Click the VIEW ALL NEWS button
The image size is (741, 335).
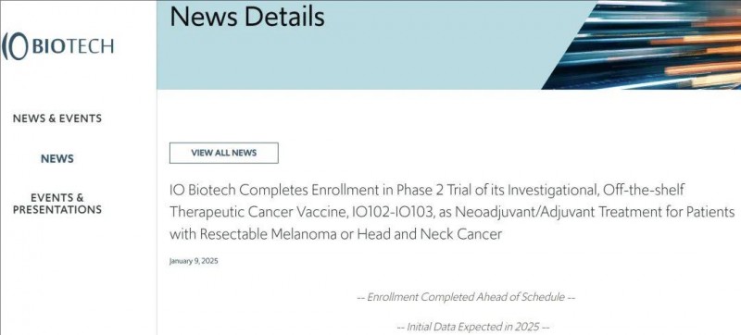[x=224, y=153]
